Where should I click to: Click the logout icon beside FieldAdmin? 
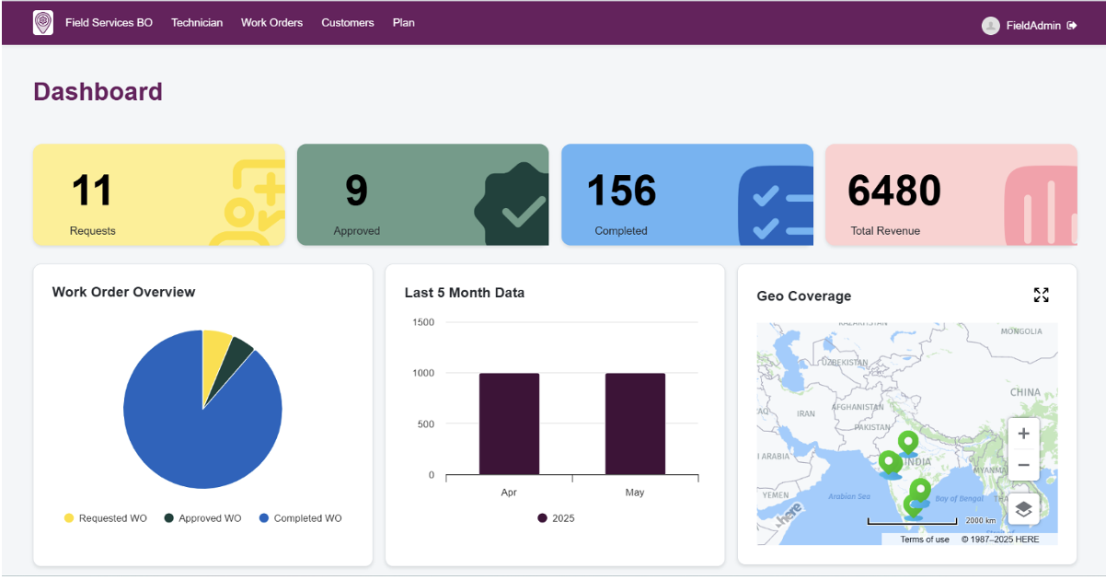point(1072,26)
